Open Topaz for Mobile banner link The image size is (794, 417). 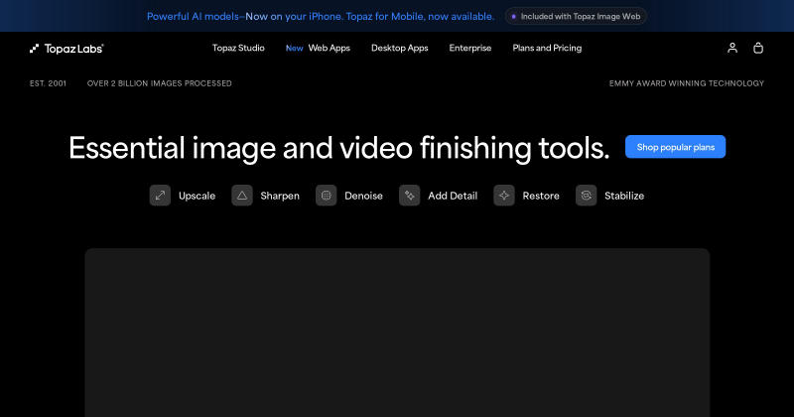[321, 16]
